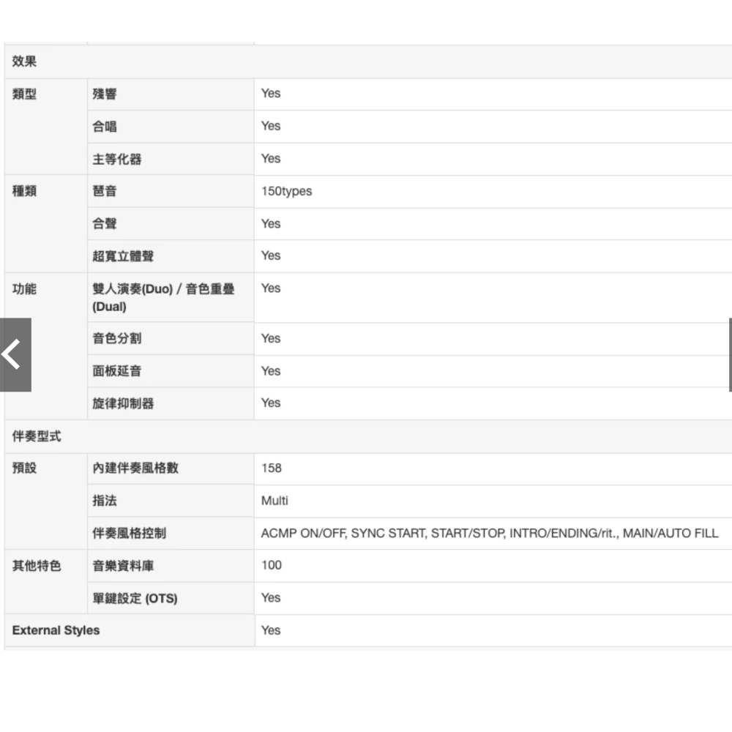732x732 pixels.
Task: Click the 面板延音 row label
Action: tap(116, 371)
